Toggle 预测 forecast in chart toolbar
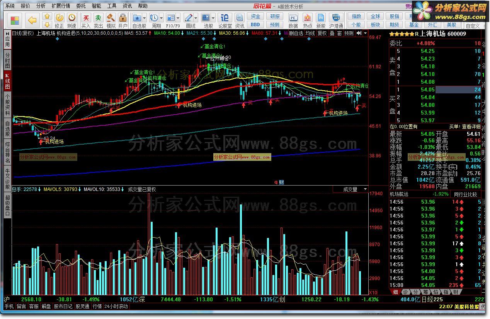This screenshot has width=490, height=319. click(x=349, y=34)
